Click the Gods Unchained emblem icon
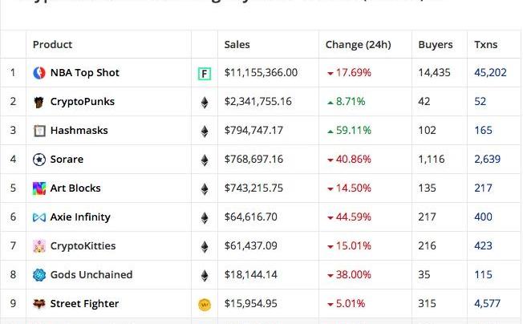This screenshot has height=324, width=523. (39, 275)
